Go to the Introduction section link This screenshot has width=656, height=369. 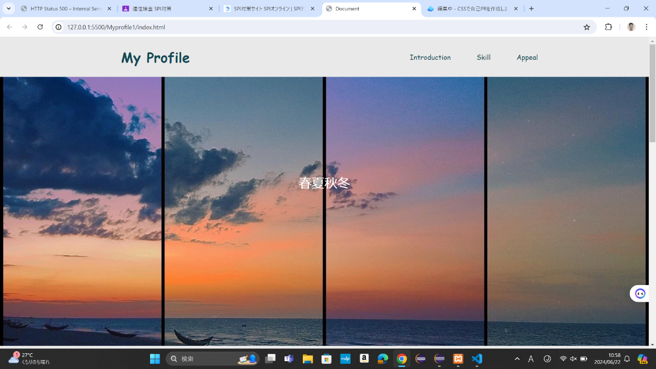click(430, 57)
